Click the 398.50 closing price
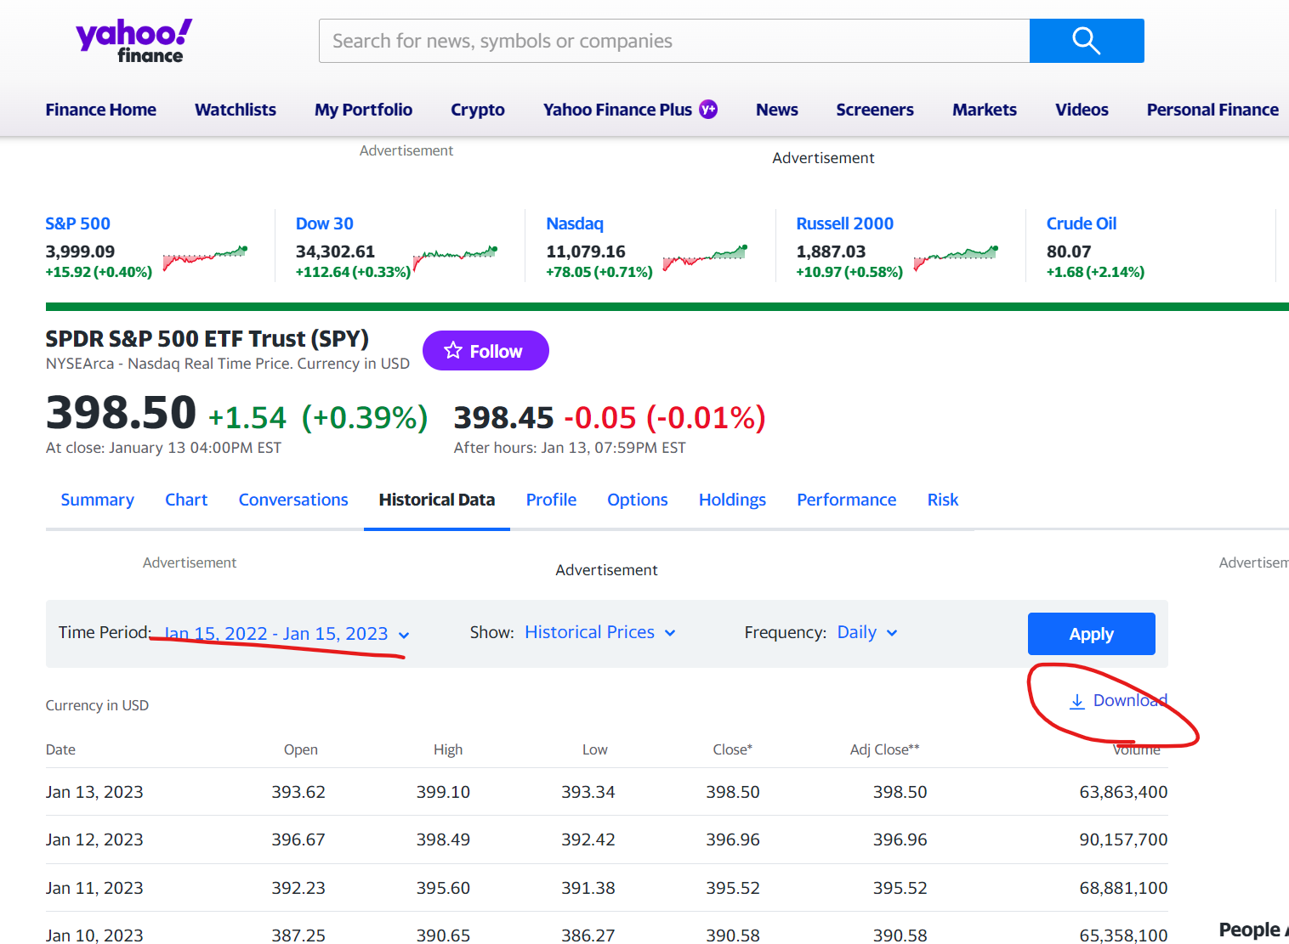This screenshot has height=944, width=1289. pos(121,413)
